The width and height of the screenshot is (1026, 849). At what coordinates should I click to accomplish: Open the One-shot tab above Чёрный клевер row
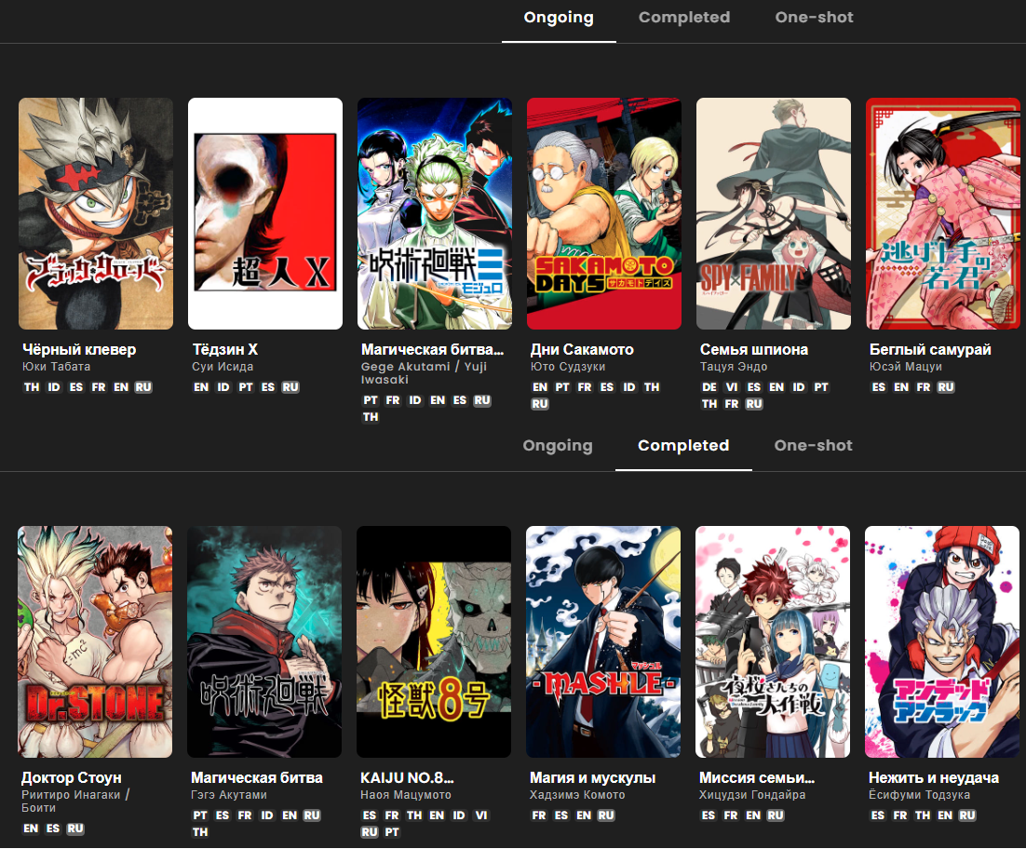(x=814, y=18)
